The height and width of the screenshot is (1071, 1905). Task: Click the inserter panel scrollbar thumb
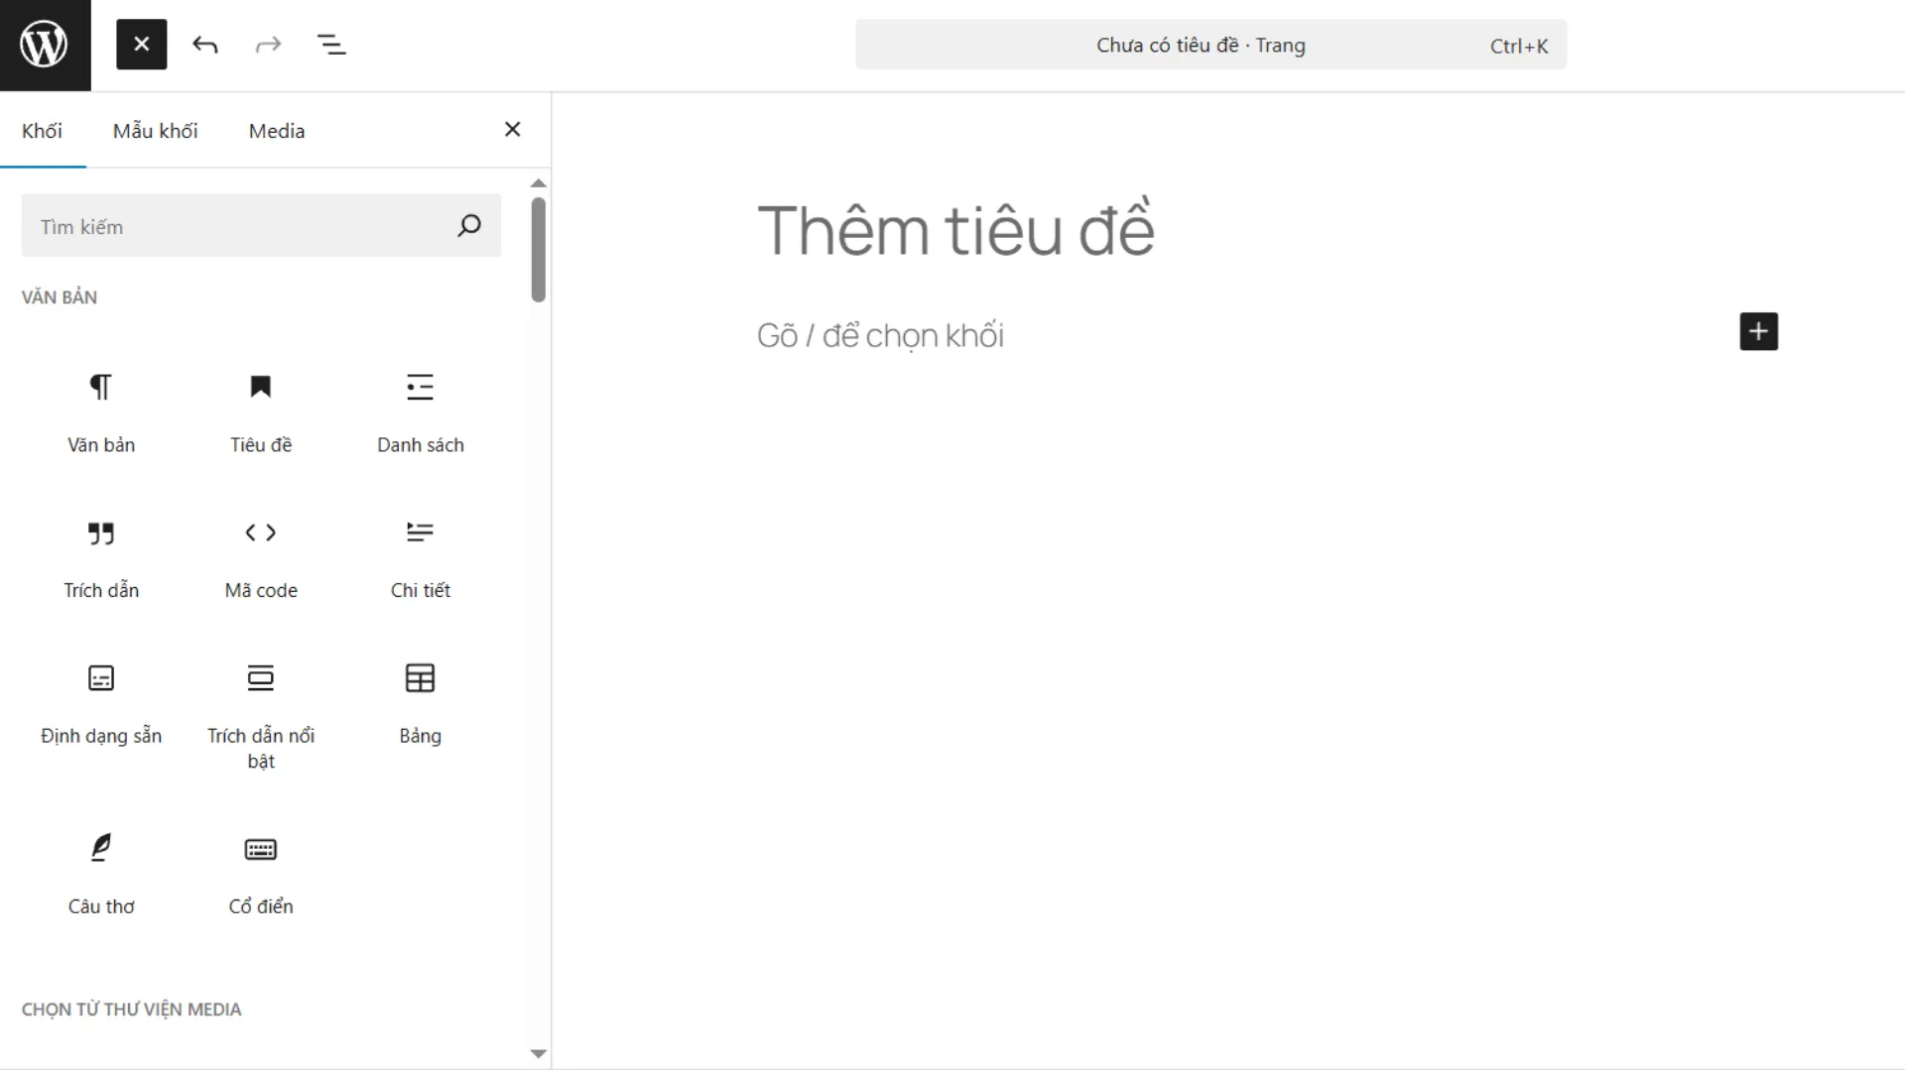coord(539,250)
